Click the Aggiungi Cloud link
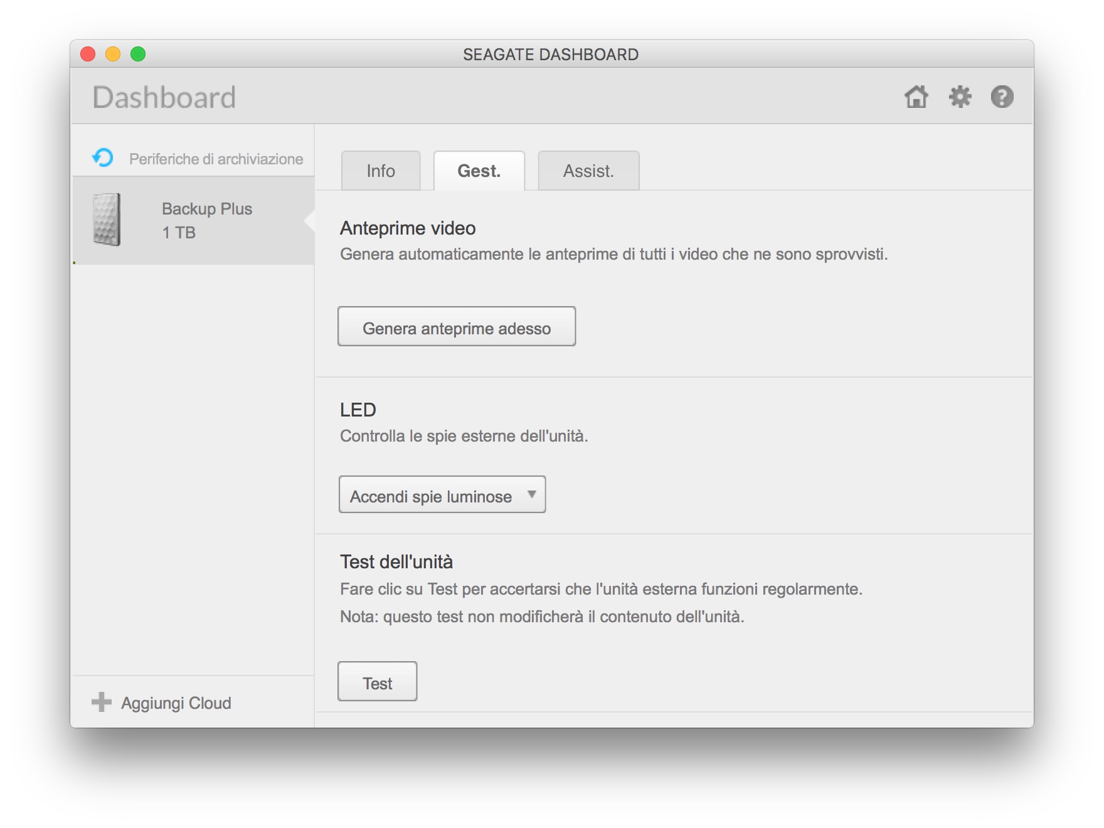The height and width of the screenshot is (828, 1104). 176,703
